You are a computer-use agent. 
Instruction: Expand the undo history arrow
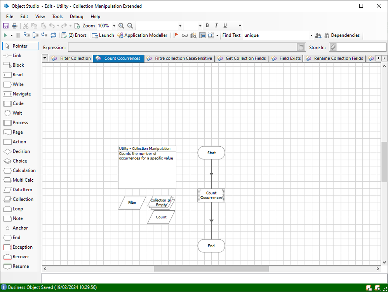tap(58, 26)
